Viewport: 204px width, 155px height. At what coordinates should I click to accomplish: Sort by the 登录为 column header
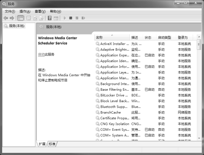pyautogui.click(x=184, y=37)
